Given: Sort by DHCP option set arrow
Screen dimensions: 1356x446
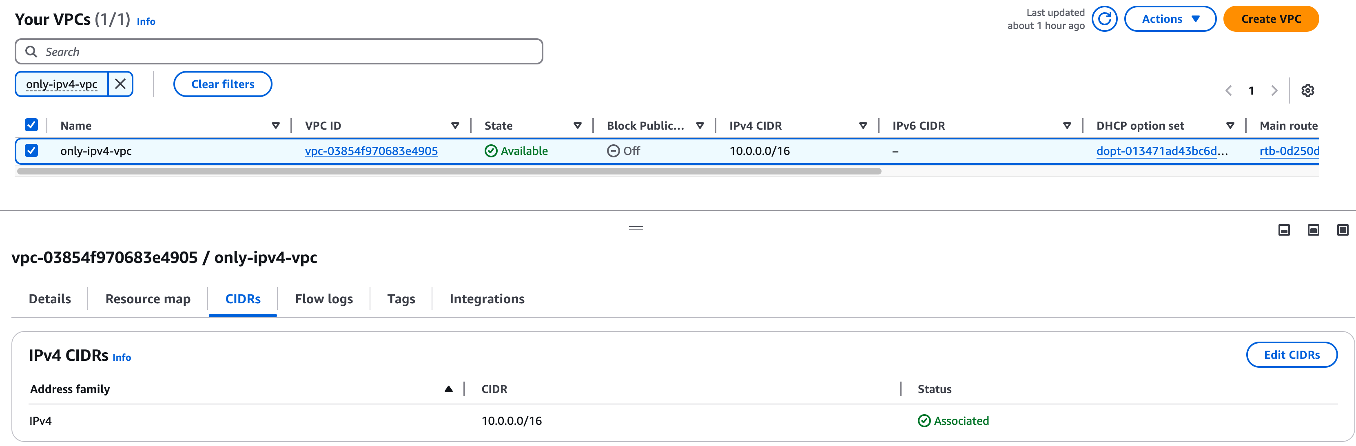Looking at the screenshot, I should 1230,126.
